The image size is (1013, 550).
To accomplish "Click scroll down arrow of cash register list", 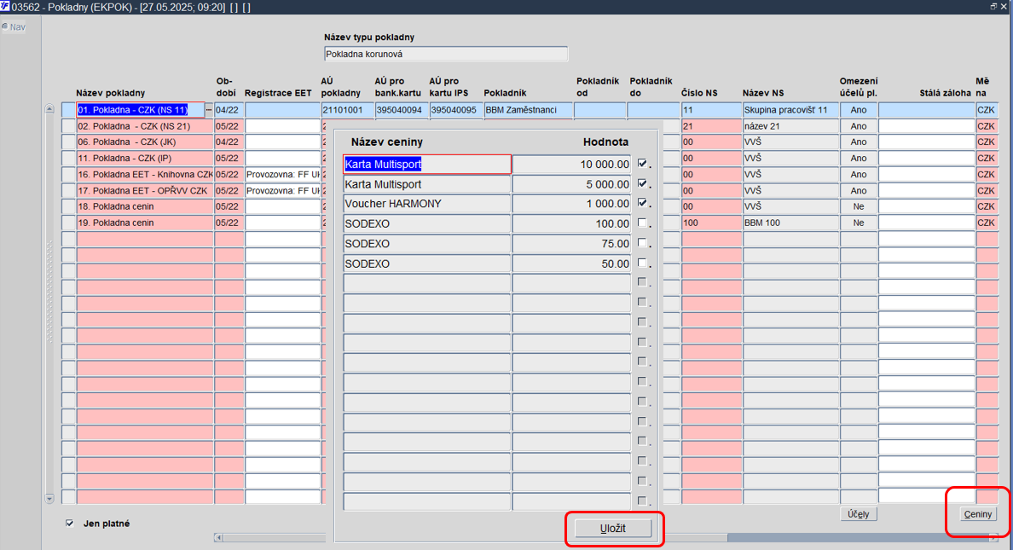I will pos(49,498).
